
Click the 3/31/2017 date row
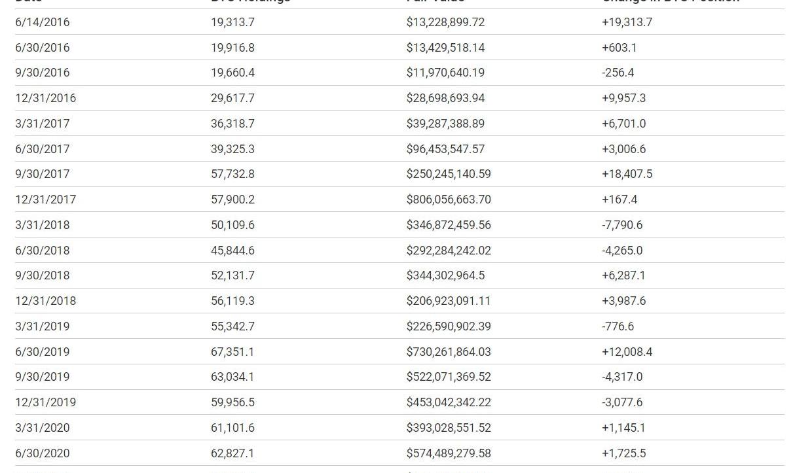399,124
